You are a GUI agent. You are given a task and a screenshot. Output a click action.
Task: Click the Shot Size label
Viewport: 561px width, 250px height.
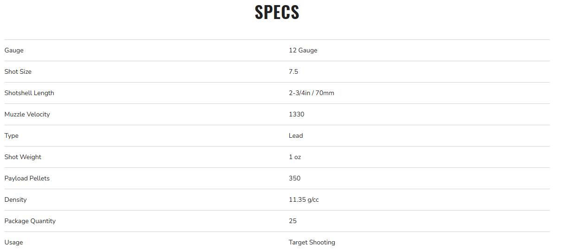tap(18, 71)
